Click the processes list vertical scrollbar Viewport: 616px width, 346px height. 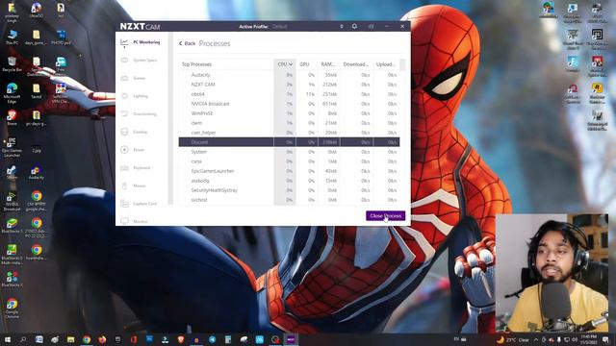pos(402,64)
